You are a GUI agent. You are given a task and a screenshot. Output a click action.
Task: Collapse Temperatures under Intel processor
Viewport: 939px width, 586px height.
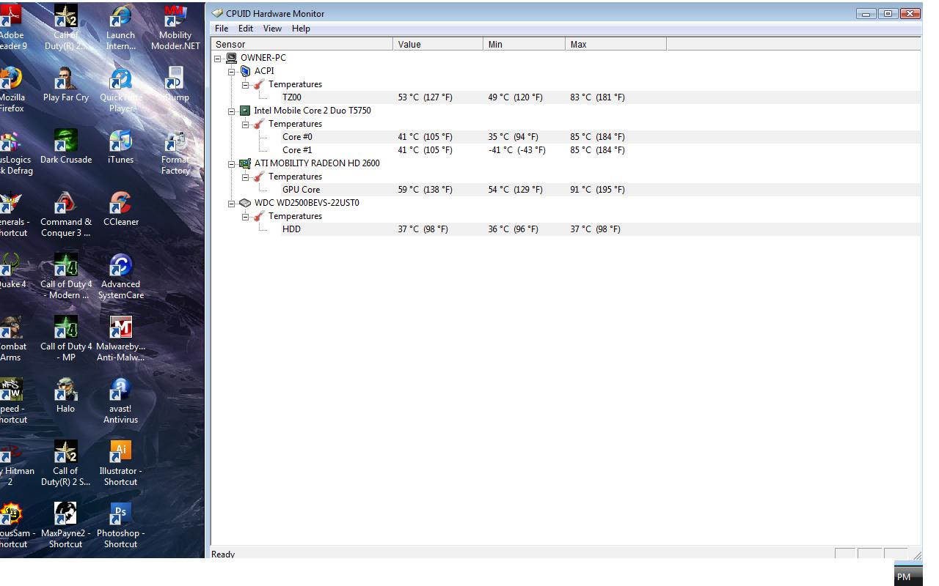point(246,124)
